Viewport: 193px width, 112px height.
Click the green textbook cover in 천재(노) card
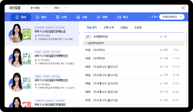pyautogui.click(x=26, y=34)
